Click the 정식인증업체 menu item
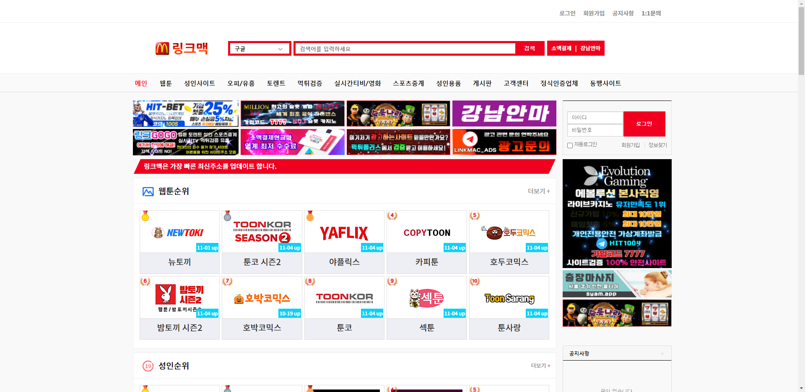 tap(559, 83)
